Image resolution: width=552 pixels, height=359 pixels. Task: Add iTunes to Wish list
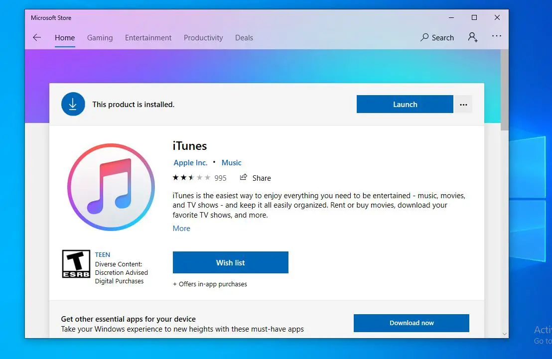(231, 262)
